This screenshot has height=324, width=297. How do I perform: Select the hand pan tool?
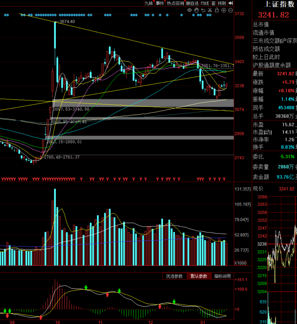pyautogui.click(x=196, y=10)
